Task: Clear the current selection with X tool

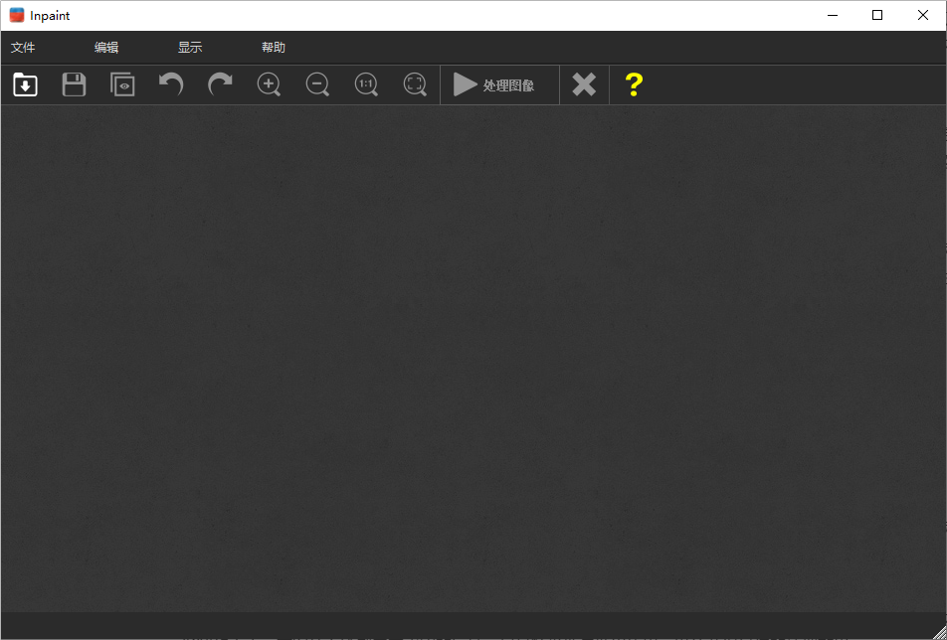Action: click(x=583, y=84)
